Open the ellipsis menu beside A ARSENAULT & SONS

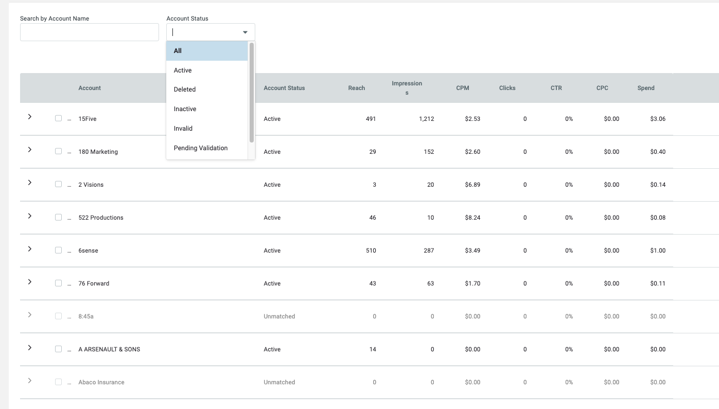pos(69,350)
